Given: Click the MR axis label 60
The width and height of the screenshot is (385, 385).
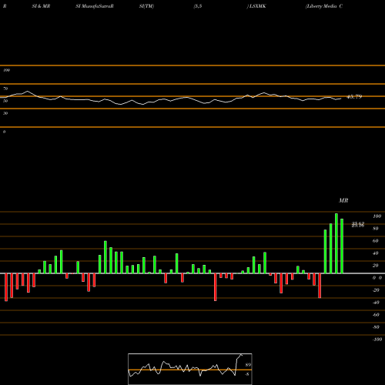Looking at the screenshot, I should (x=376, y=241).
